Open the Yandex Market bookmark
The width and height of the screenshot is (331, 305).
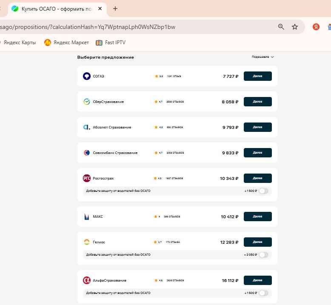tap(67, 43)
